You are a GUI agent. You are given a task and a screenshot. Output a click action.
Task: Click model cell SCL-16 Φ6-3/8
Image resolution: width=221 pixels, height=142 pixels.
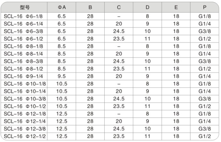24,31
